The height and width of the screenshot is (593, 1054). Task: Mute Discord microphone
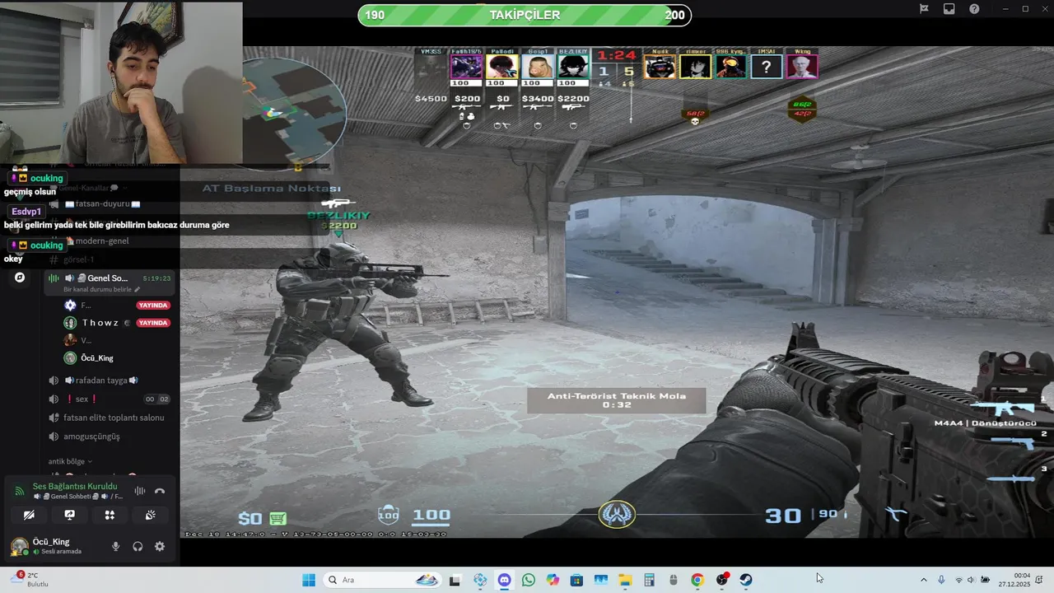tap(116, 546)
